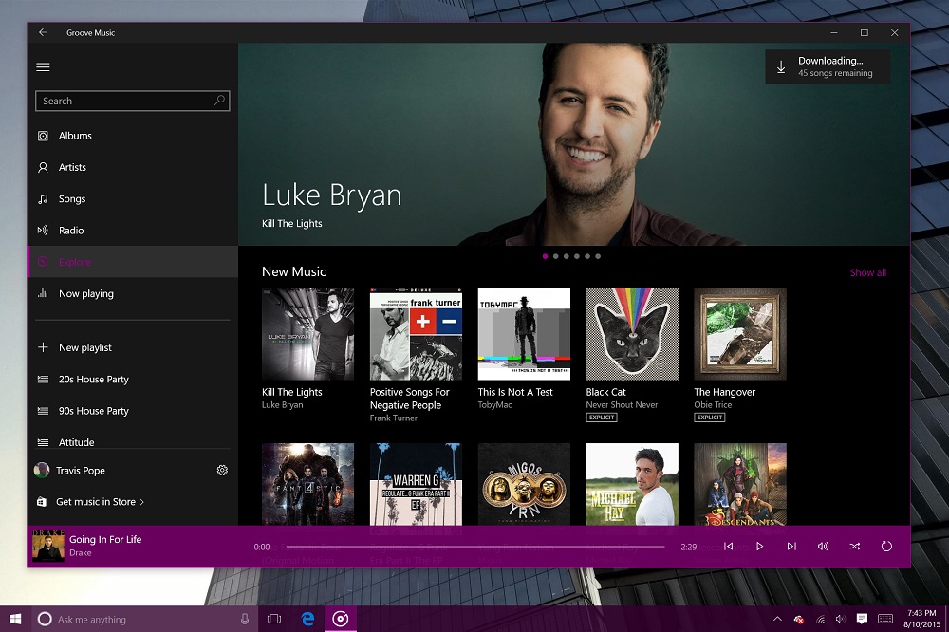Image resolution: width=949 pixels, height=632 pixels.
Task: Open the volume control
Action: tap(823, 547)
